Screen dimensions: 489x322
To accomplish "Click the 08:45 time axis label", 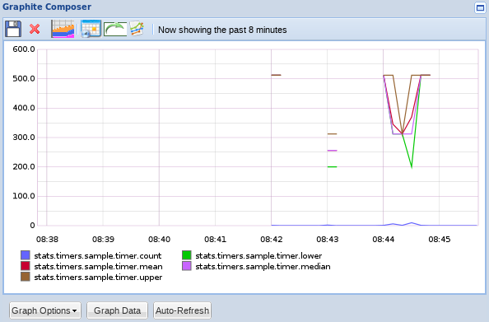I will pyautogui.click(x=440, y=240).
